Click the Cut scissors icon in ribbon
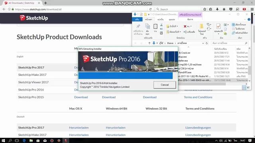 (x=161, y=25)
